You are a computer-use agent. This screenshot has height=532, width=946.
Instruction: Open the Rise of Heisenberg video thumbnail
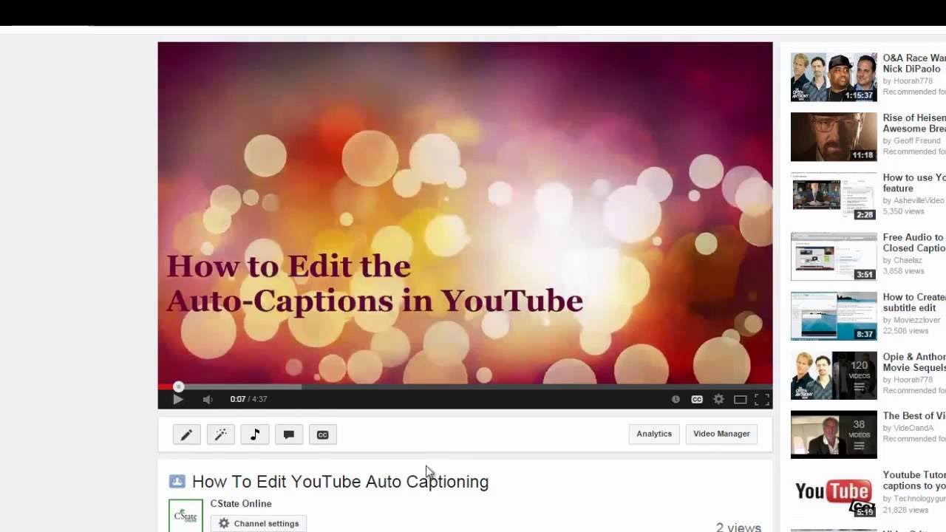(834, 137)
